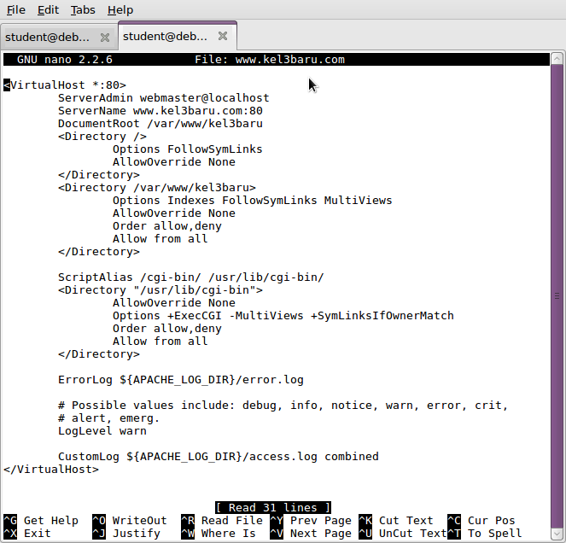Click the ^X Exit shortcut
The height and width of the screenshot is (543, 566).
[27, 534]
